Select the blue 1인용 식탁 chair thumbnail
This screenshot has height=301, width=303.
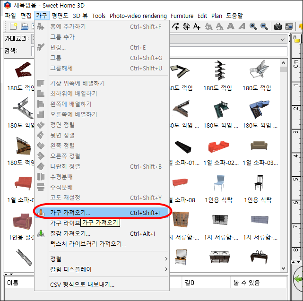tap(220, 183)
